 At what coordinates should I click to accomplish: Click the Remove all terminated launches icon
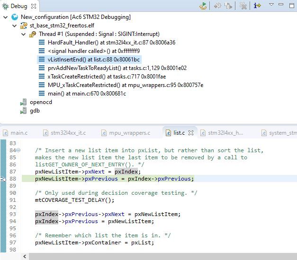click(x=243, y=6)
